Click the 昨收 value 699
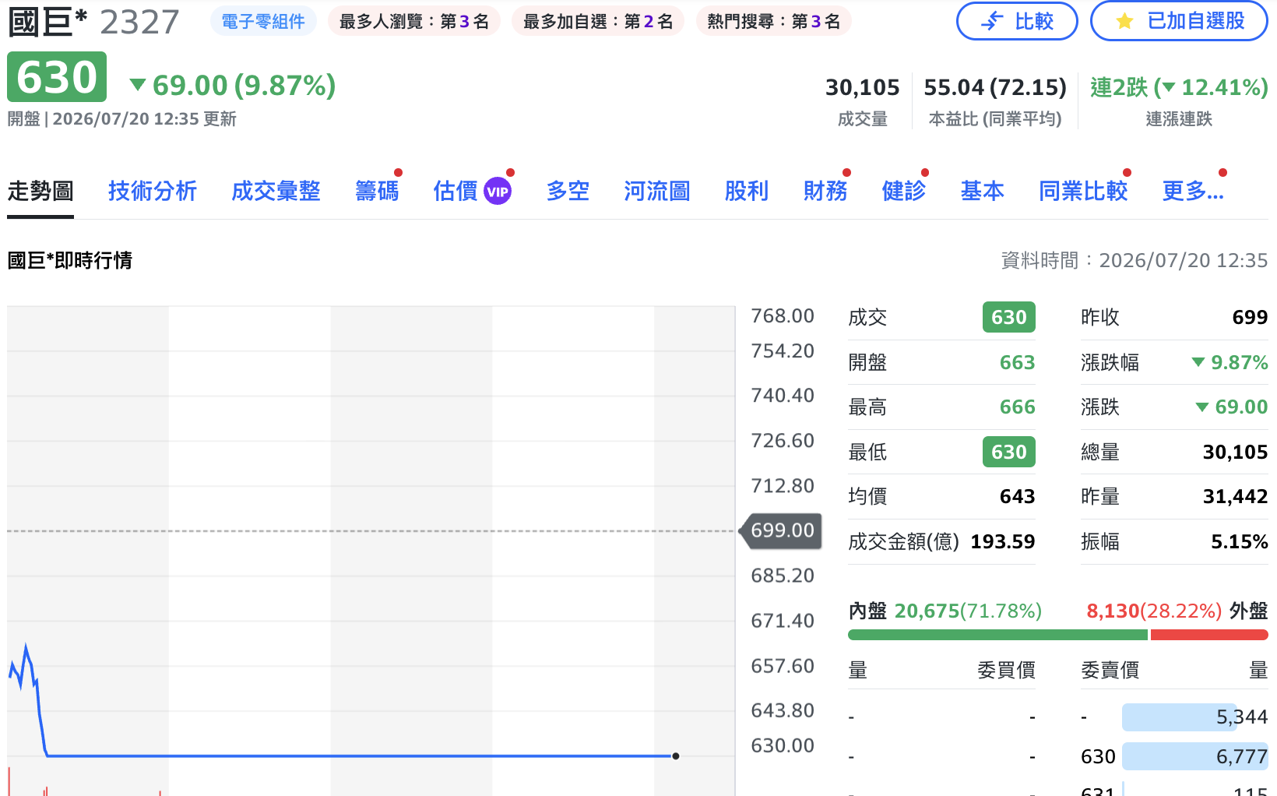 pyautogui.click(x=1250, y=317)
